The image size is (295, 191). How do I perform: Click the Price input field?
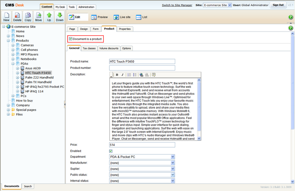[142, 145]
